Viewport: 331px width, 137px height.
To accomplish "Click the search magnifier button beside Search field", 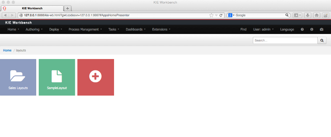I will (x=322, y=40).
